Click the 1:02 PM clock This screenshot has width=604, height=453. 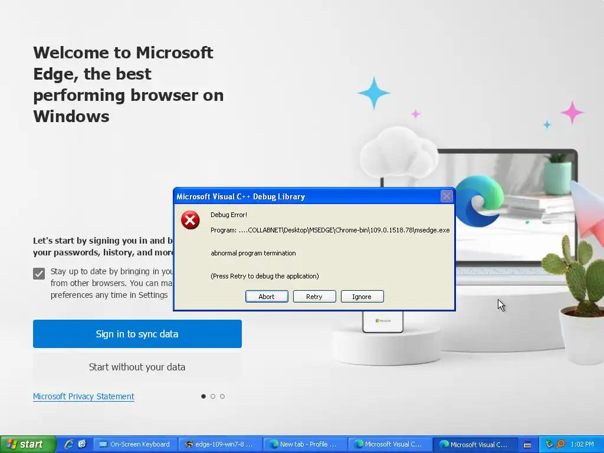pos(582,445)
